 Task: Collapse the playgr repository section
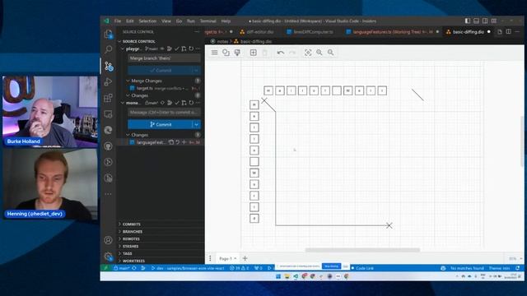tap(123, 49)
